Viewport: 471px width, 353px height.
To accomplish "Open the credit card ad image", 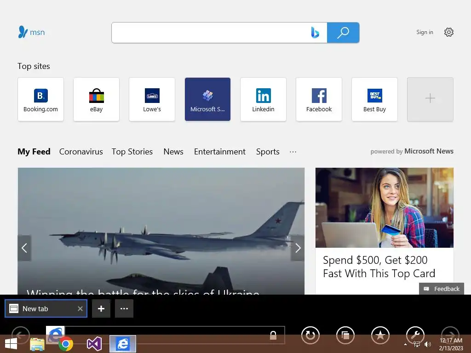I will tap(385, 208).
